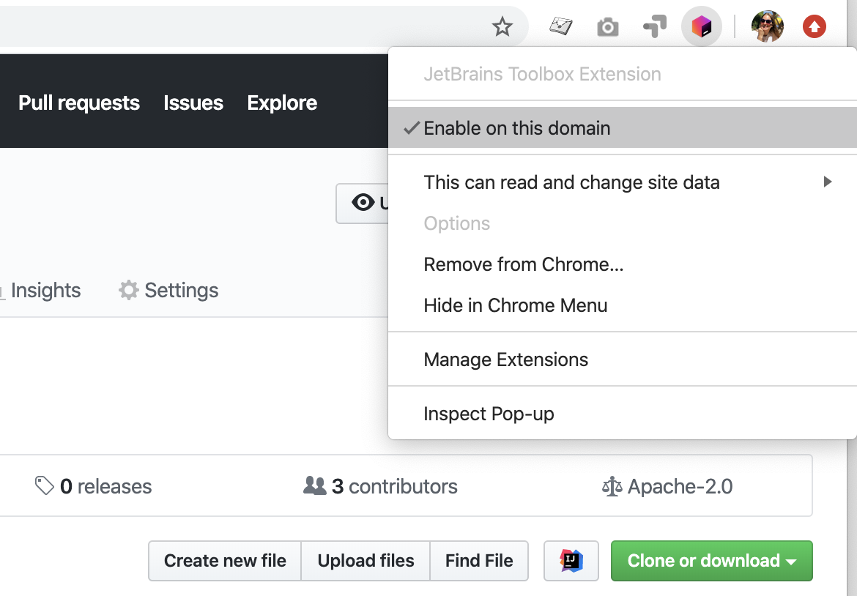
Task: Click Find File button
Action: 479,561
